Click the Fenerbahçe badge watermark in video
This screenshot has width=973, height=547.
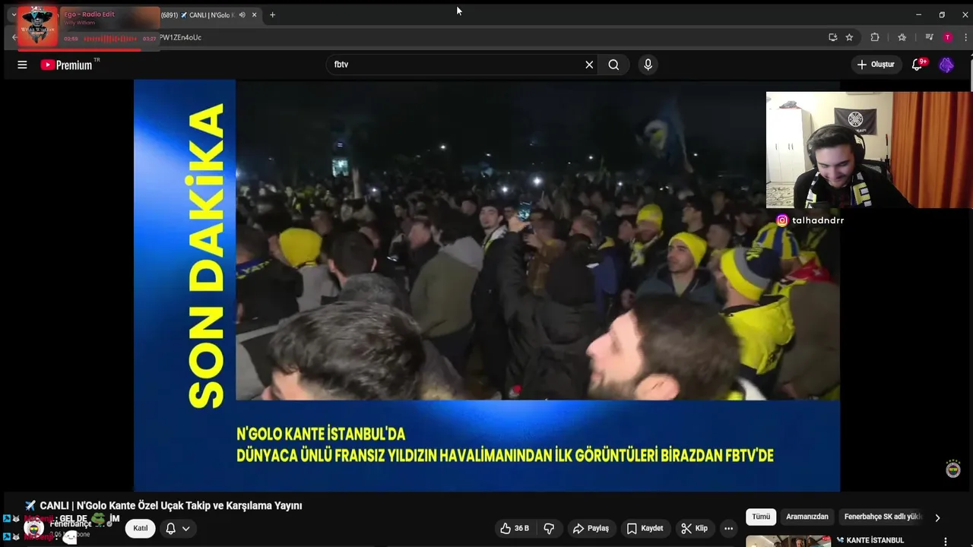tap(953, 470)
